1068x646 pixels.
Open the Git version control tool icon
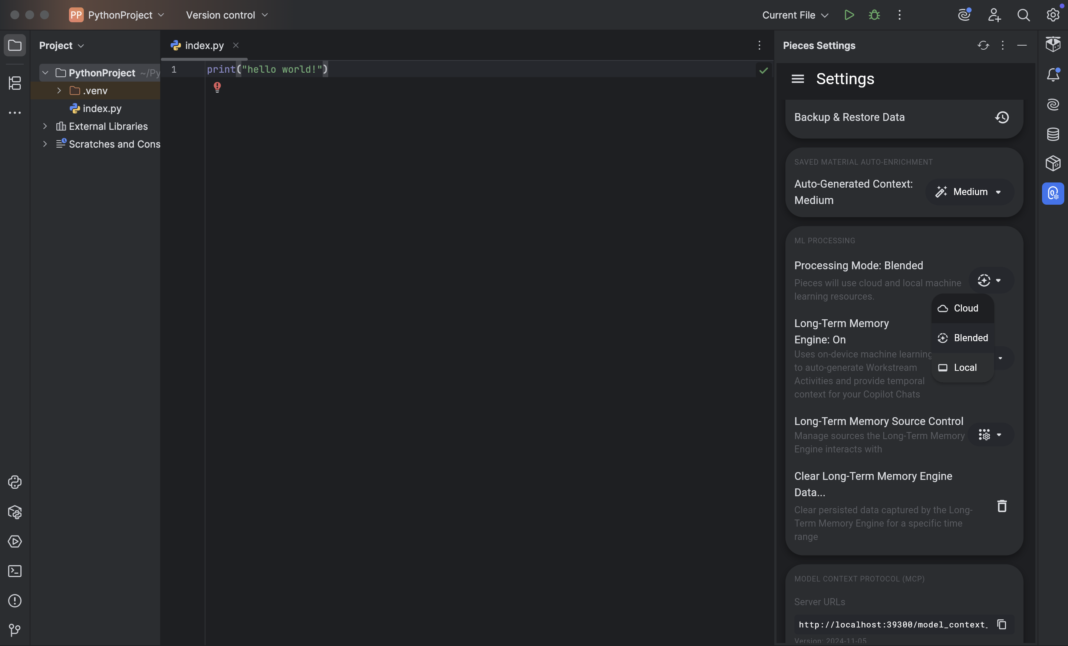[15, 630]
